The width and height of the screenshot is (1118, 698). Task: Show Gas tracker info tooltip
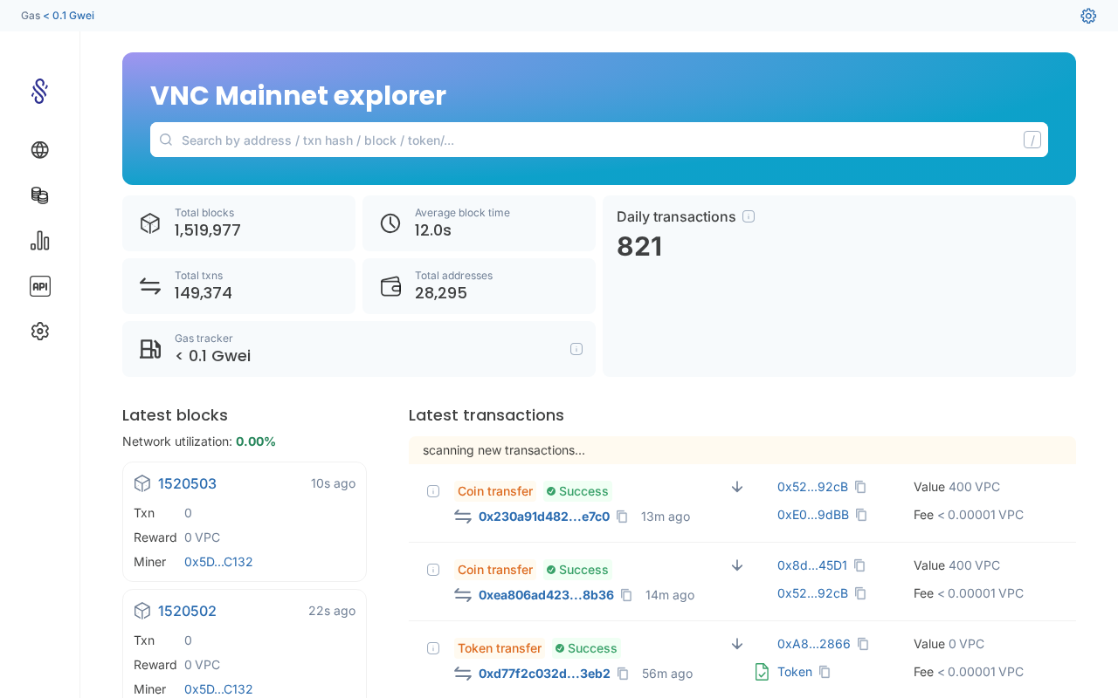pos(576,349)
